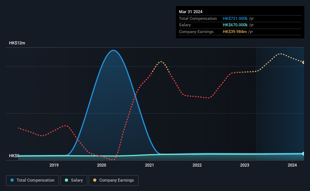
Task: Click the HK$12m y-axis label
Action: click(x=17, y=43)
